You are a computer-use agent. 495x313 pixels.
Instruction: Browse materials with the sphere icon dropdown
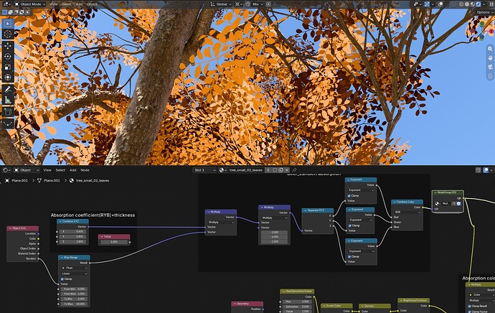click(x=222, y=170)
